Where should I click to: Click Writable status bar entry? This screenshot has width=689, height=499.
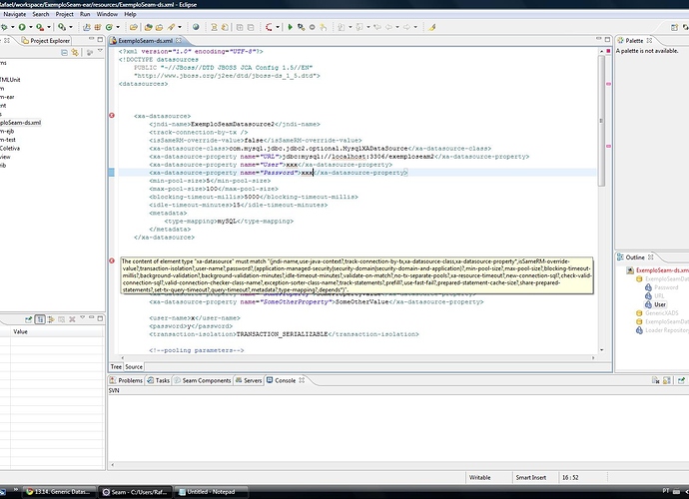[x=480, y=477]
